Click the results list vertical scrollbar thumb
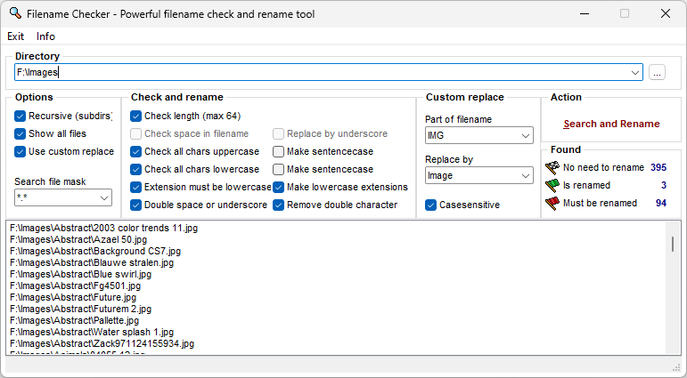The image size is (687, 378). coord(673,244)
